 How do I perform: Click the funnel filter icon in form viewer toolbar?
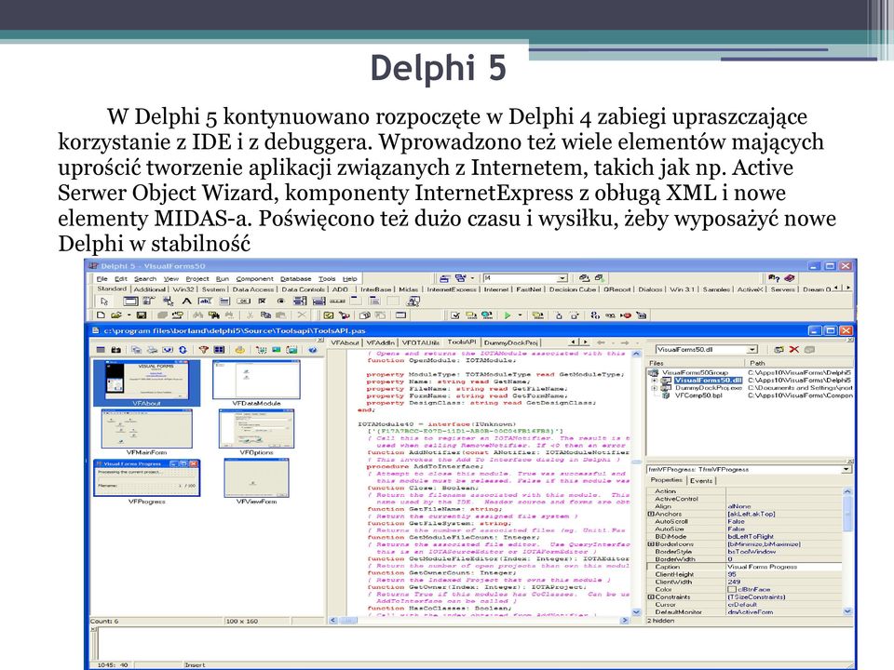coord(204,349)
